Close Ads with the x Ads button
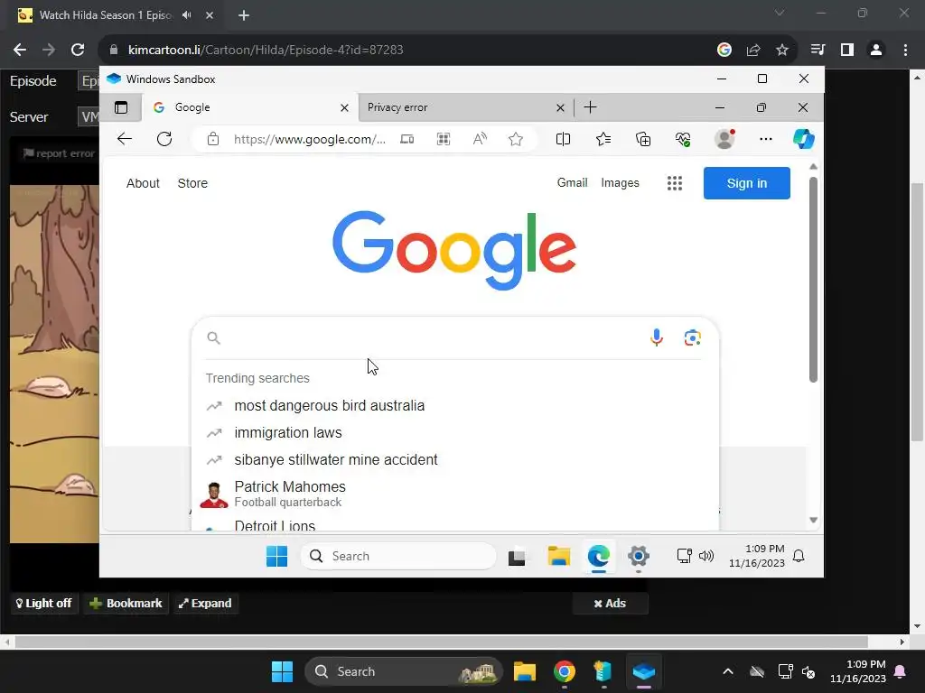This screenshot has height=693, width=925. click(x=610, y=604)
